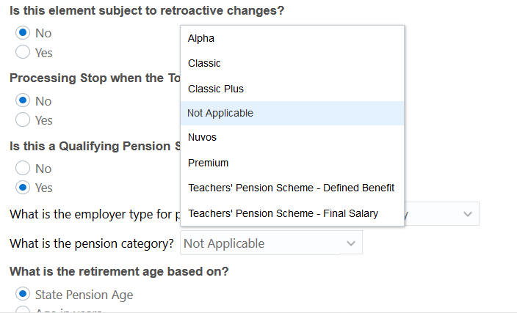Image resolution: width=517 pixels, height=313 pixels.
Task: Pick Classic Plus from the dropdown list
Action: (216, 89)
